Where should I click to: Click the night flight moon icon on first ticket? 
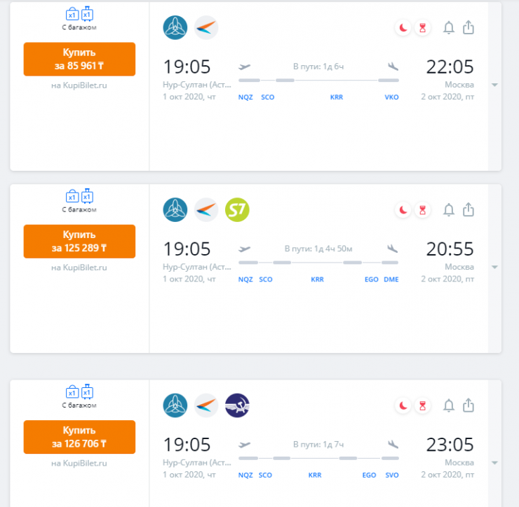[x=403, y=28]
